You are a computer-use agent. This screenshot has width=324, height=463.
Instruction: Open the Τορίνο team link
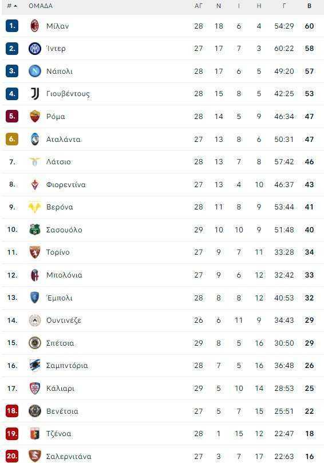coord(58,252)
